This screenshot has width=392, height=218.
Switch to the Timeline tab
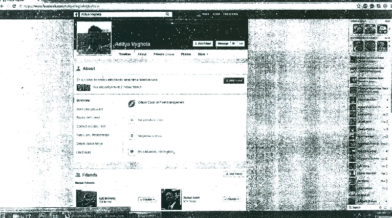[125, 54]
